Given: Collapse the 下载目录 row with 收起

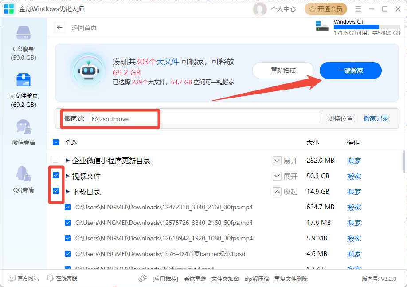Looking at the screenshot, I should click(x=285, y=192).
